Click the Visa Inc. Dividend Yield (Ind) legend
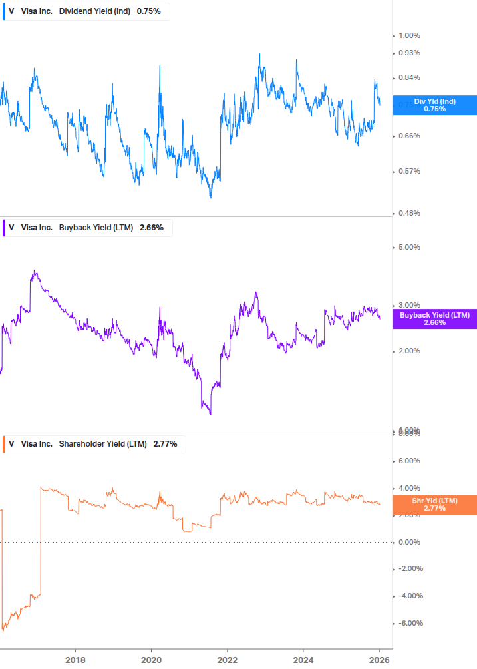 86,11
